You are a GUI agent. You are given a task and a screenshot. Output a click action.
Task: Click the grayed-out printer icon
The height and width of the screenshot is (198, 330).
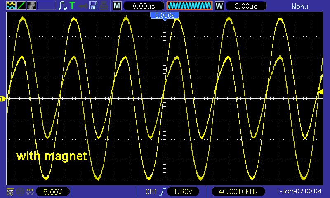(x=104, y=6)
